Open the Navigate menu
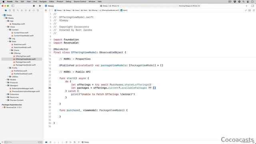Viewport: 256px width, 144px height. tap(43, 2)
